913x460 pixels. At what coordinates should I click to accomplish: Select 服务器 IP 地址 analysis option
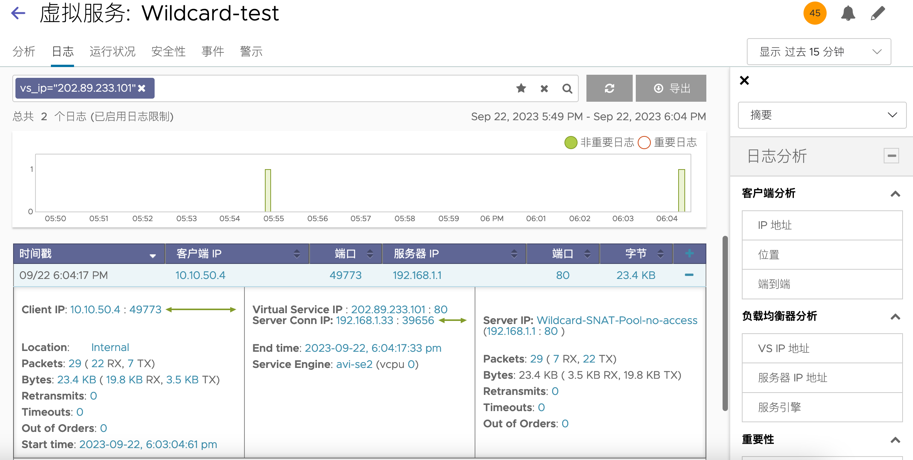click(x=822, y=378)
